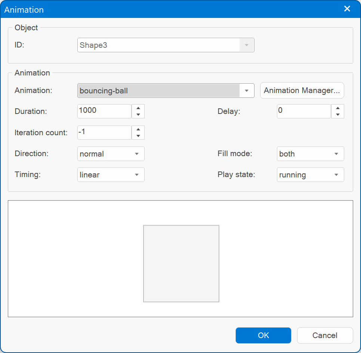
Task: Open the Animation Manager
Action: pyautogui.click(x=302, y=90)
